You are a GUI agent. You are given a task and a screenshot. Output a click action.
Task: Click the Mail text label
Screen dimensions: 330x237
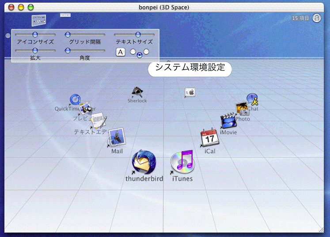(117, 151)
